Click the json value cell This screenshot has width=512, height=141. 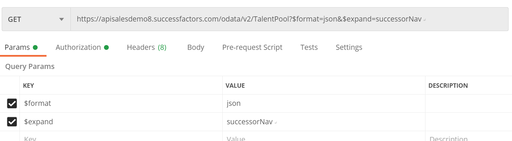coord(324,103)
